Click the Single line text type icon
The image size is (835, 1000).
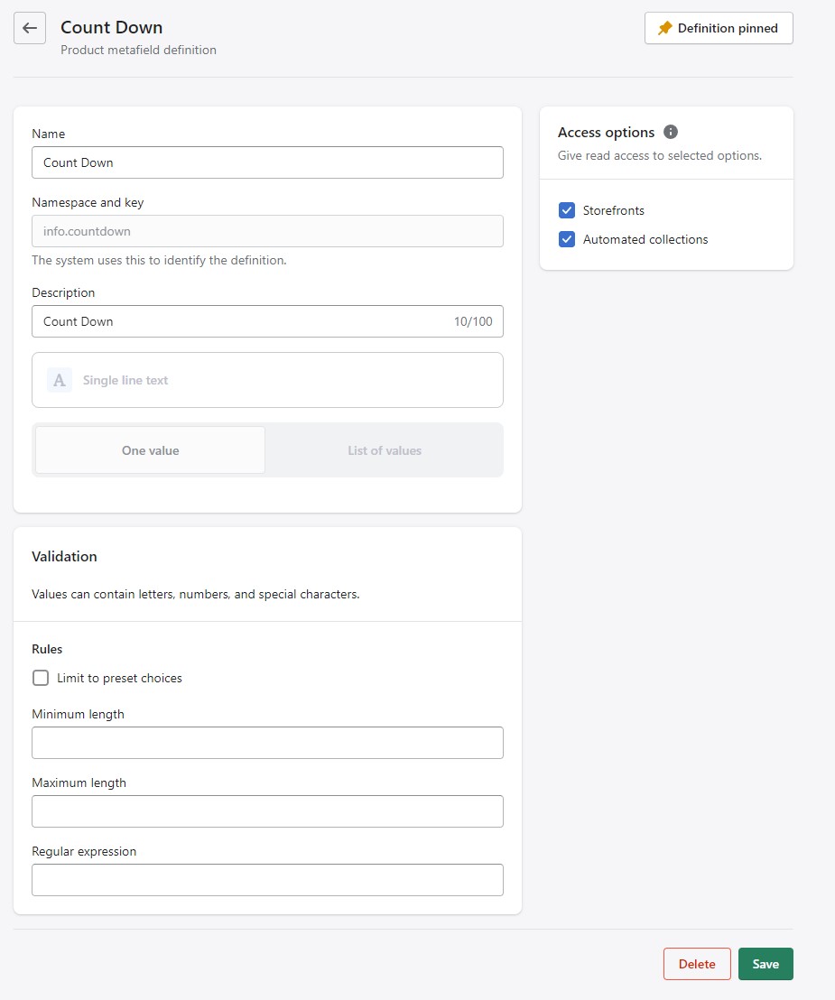(x=60, y=380)
